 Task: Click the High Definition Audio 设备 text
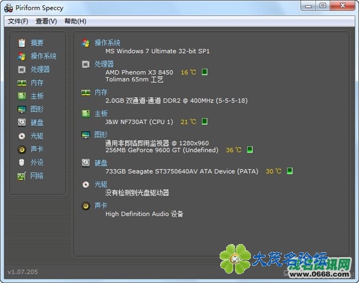[144, 214]
